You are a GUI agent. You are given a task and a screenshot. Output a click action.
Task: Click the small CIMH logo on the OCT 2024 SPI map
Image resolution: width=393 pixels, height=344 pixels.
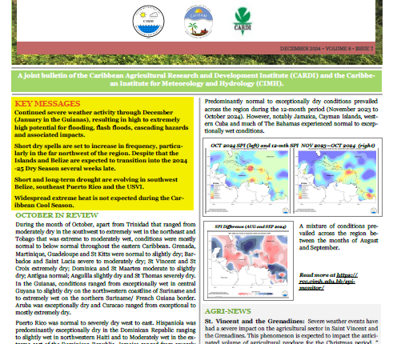coord(286,210)
